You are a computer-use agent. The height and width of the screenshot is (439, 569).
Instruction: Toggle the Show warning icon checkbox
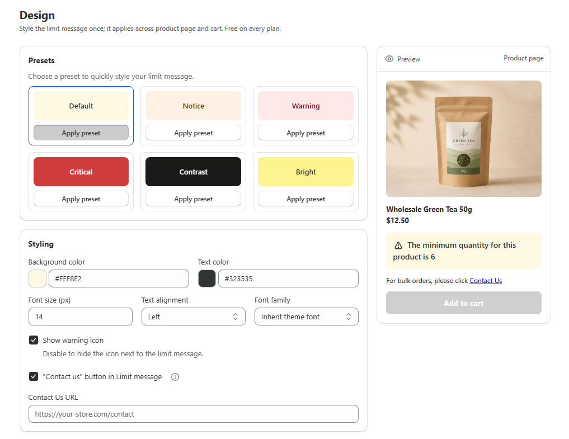tap(34, 340)
